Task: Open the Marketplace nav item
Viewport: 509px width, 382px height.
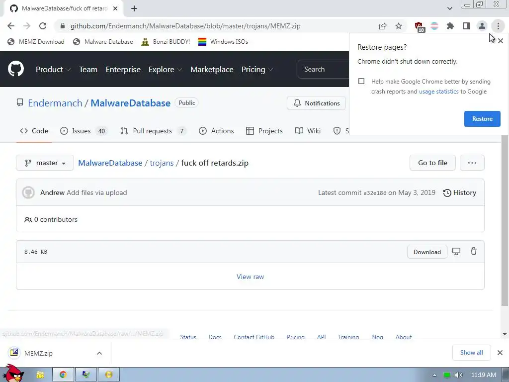Action: click(212, 70)
